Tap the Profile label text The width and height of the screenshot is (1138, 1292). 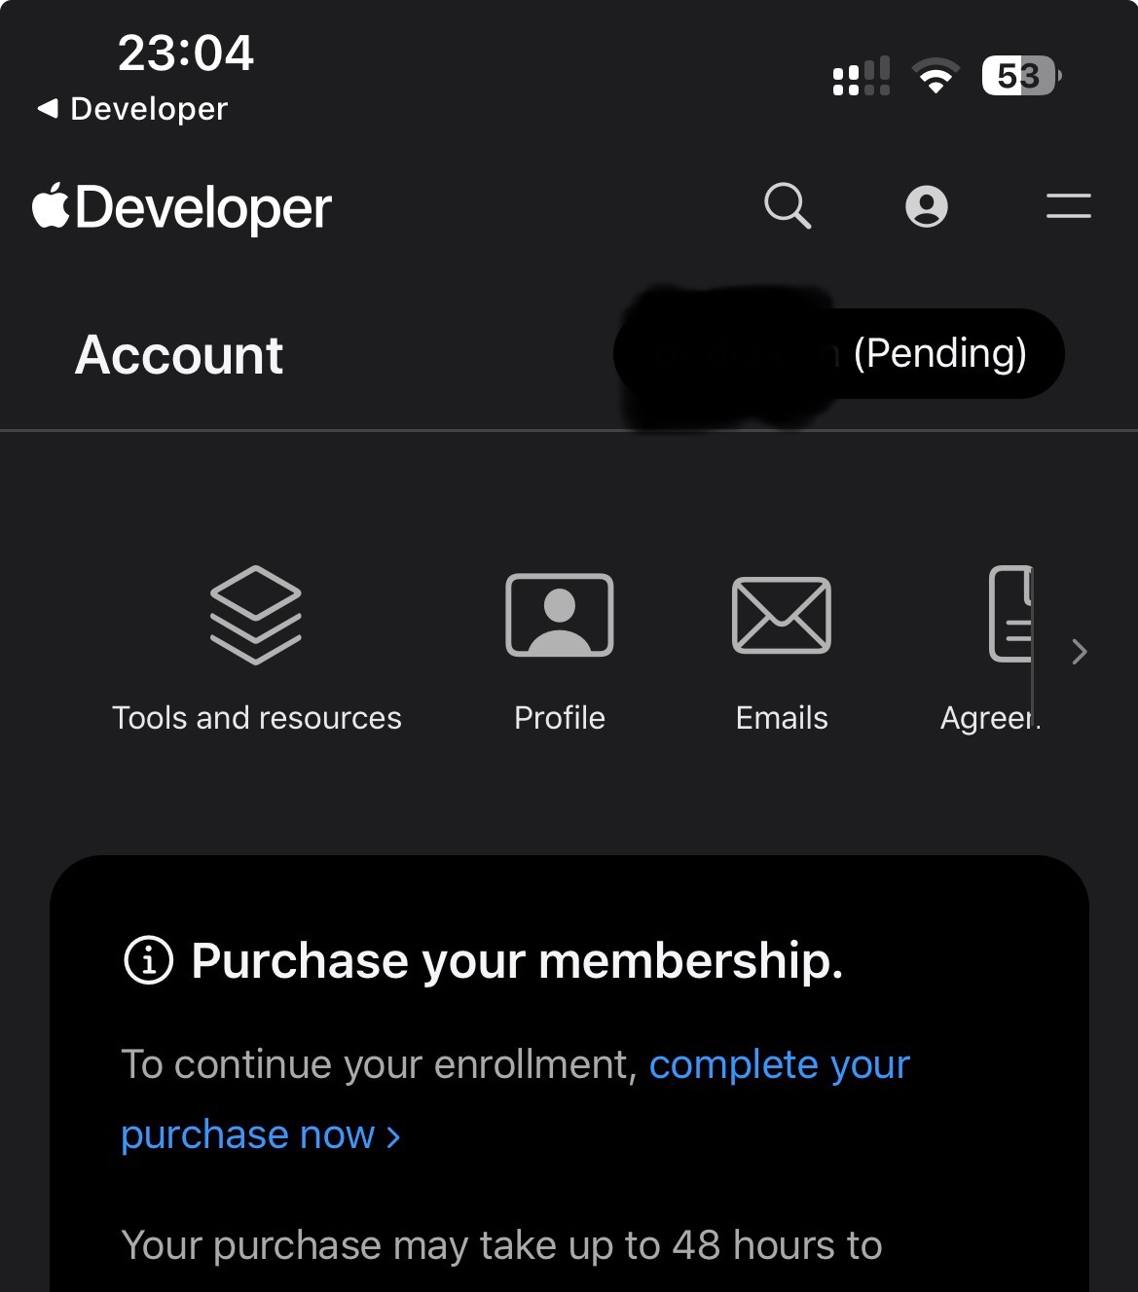(560, 718)
